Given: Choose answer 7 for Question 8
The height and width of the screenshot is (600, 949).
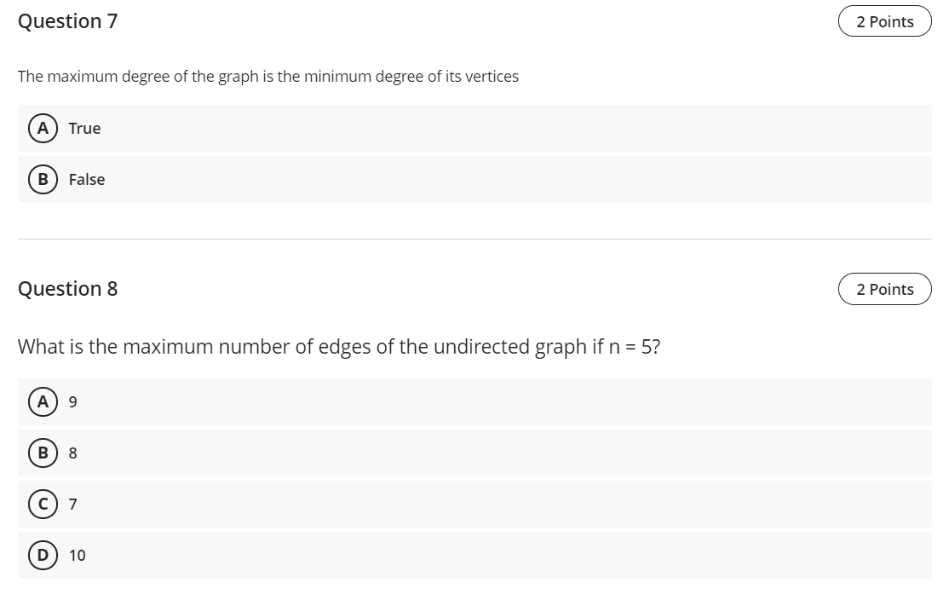Looking at the screenshot, I should click(x=72, y=504).
